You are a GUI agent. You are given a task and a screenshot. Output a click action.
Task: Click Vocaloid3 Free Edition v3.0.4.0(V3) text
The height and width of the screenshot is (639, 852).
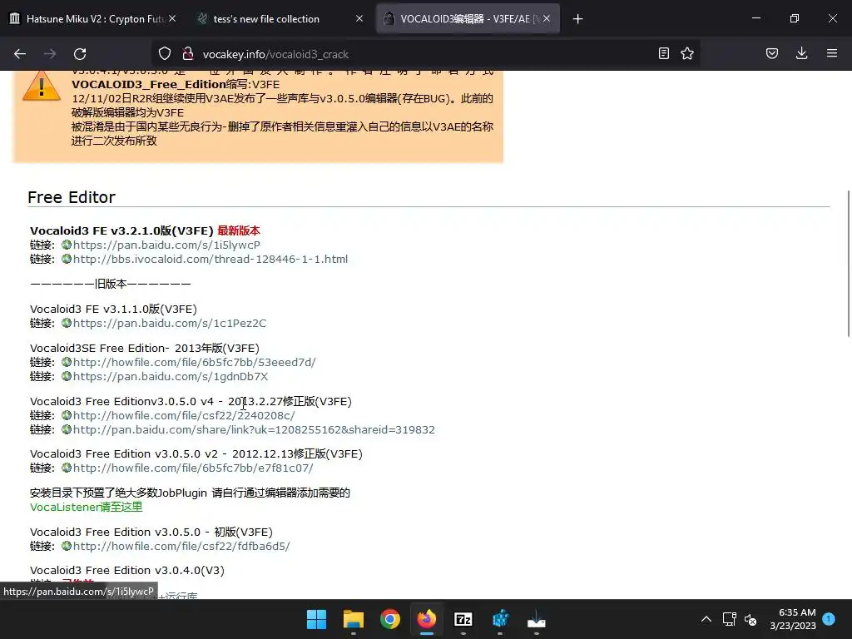[x=127, y=570]
